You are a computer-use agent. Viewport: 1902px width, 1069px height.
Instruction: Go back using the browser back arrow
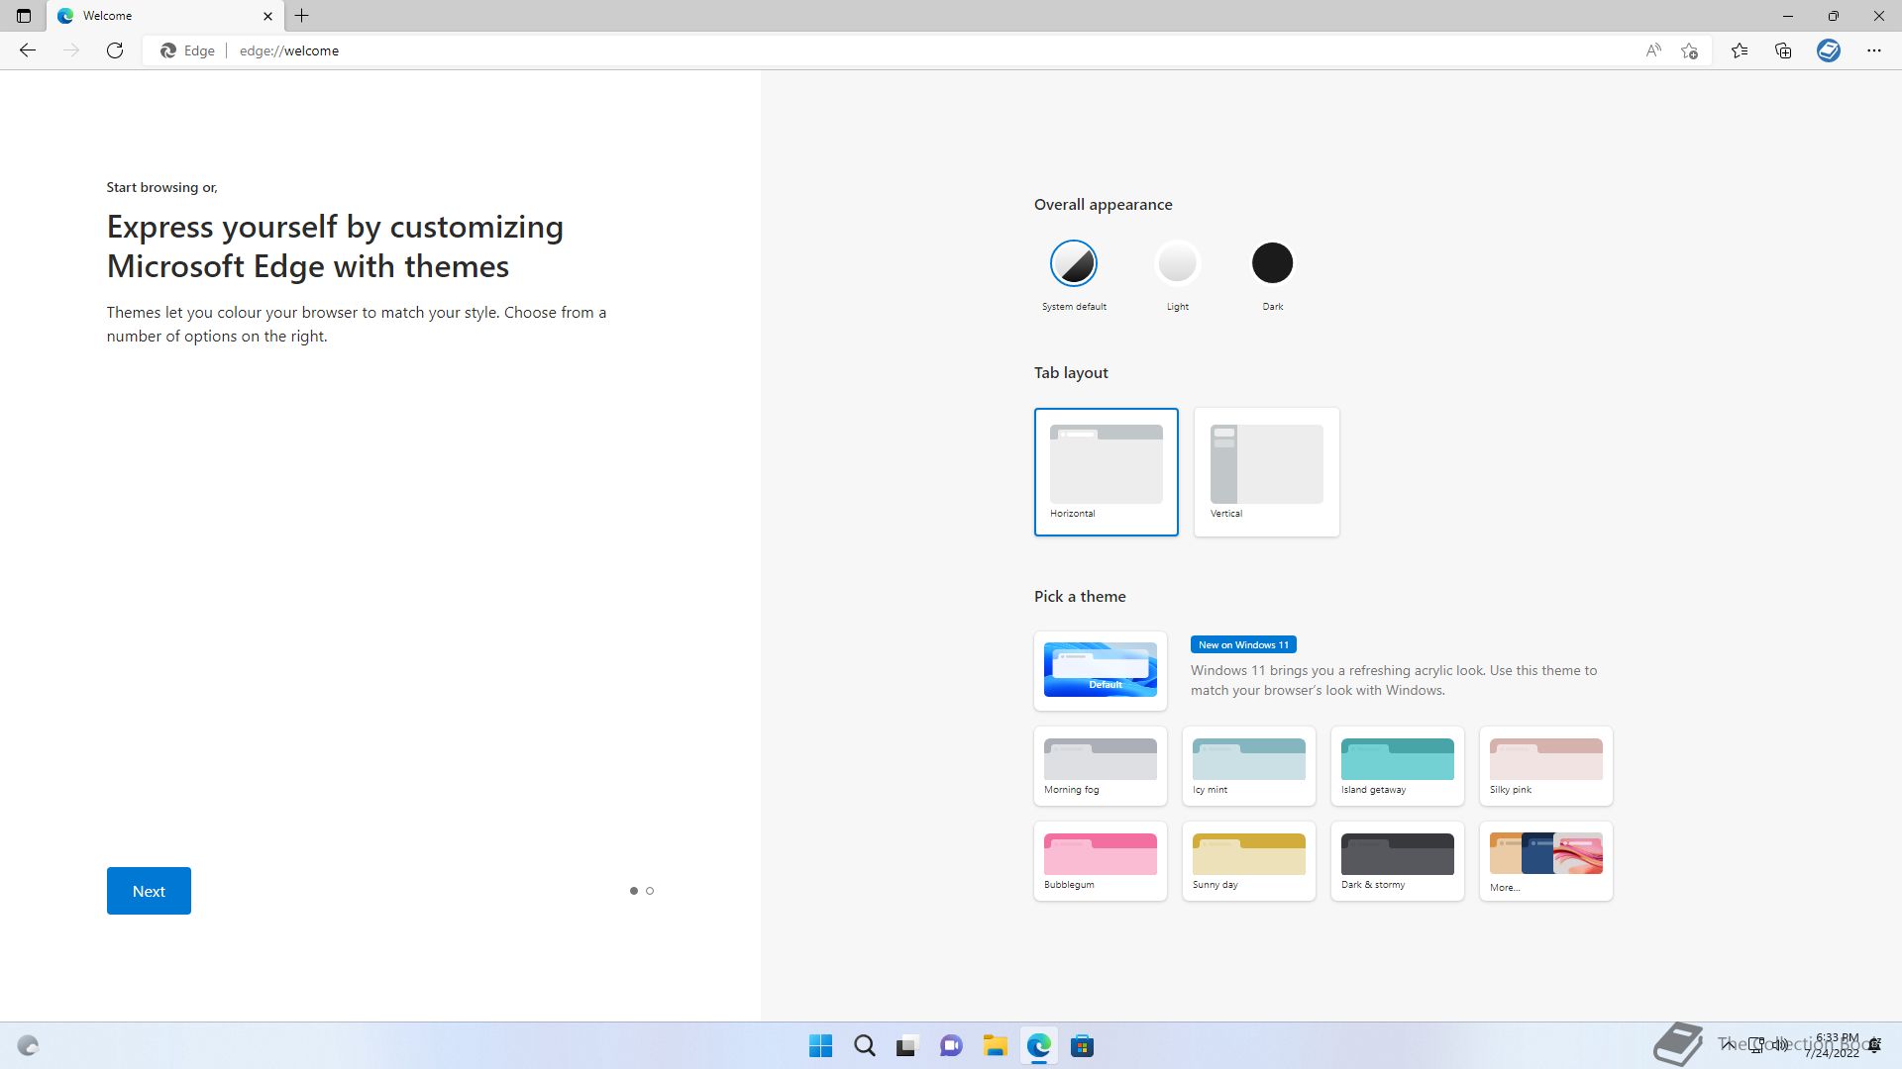pyautogui.click(x=28, y=50)
